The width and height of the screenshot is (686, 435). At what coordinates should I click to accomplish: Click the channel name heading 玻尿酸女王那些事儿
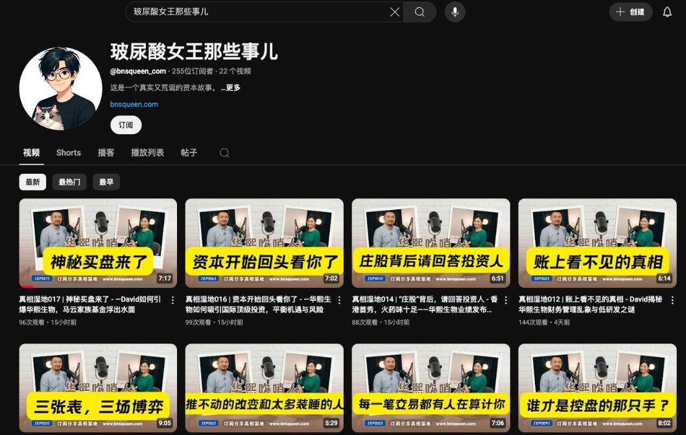[x=194, y=52]
